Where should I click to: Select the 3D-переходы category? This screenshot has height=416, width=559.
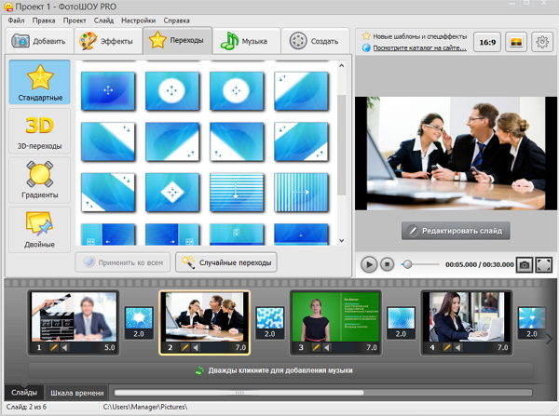point(39,131)
